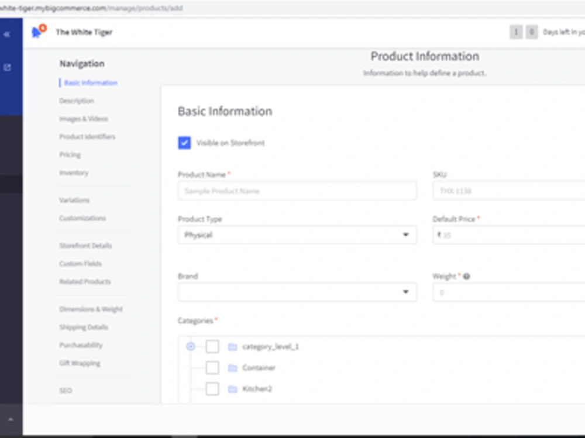Click the Container category label

pos(259,368)
